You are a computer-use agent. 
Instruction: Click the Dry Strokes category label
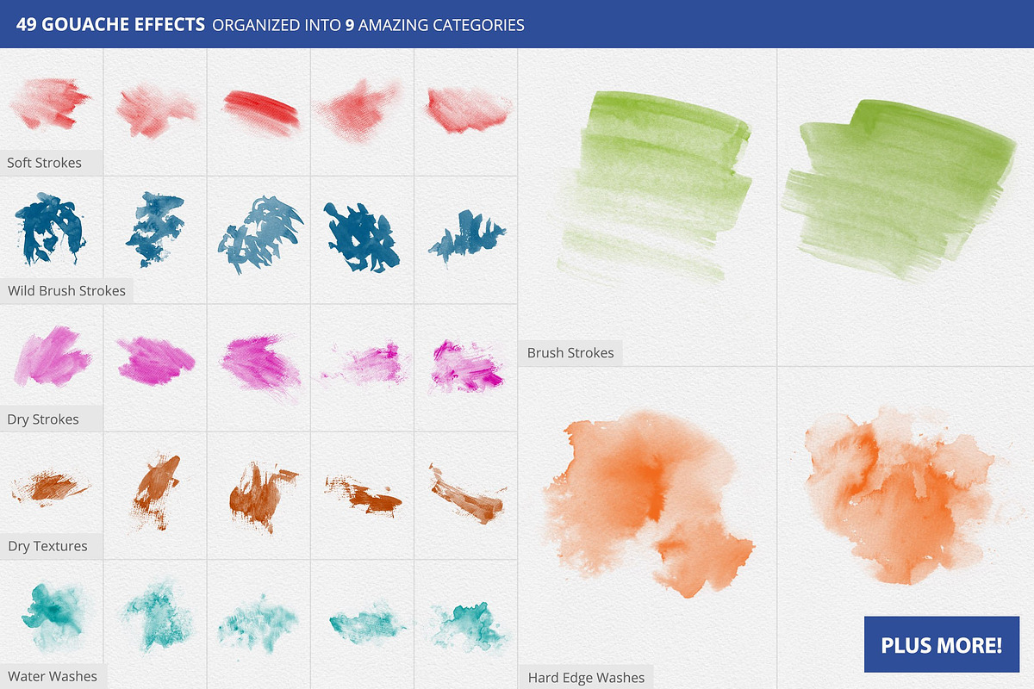(x=43, y=419)
